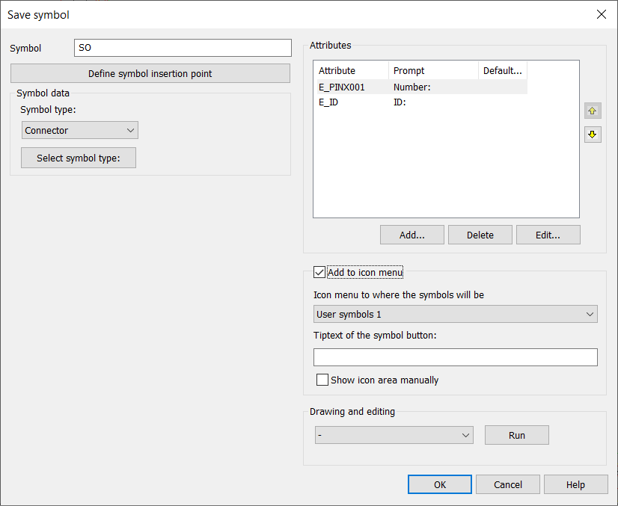Enable Show icon area manually checkbox
Viewport: 618px width, 506px height.
322,380
